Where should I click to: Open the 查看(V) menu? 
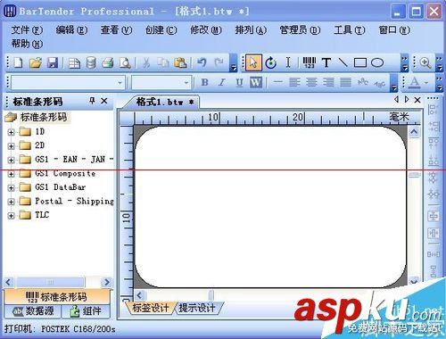coord(116,29)
